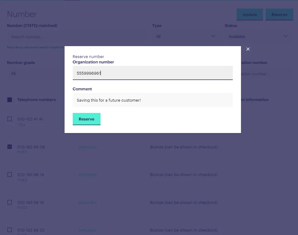
Task: Click AVAILABLE status of 010-183 98 14
Action: (x=88, y=175)
